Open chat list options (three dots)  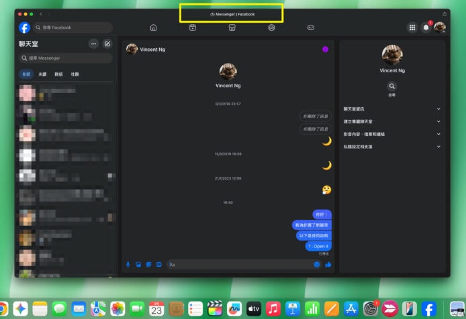click(x=93, y=44)
